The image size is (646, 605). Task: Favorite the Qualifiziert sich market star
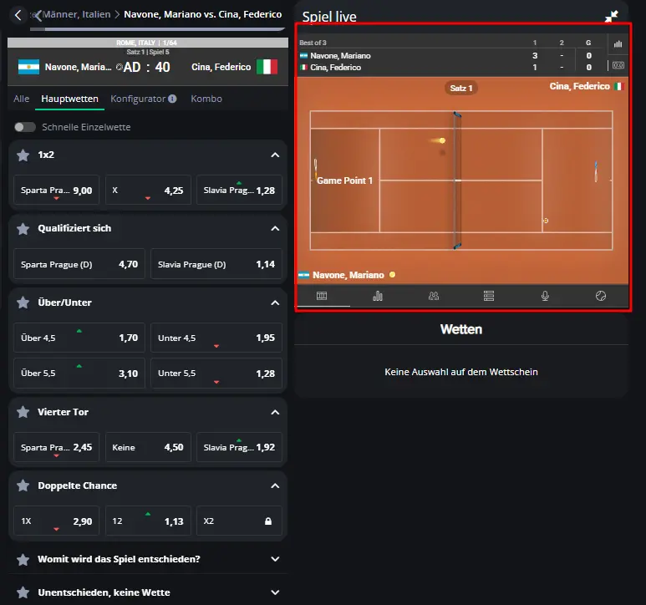[23, 229]
